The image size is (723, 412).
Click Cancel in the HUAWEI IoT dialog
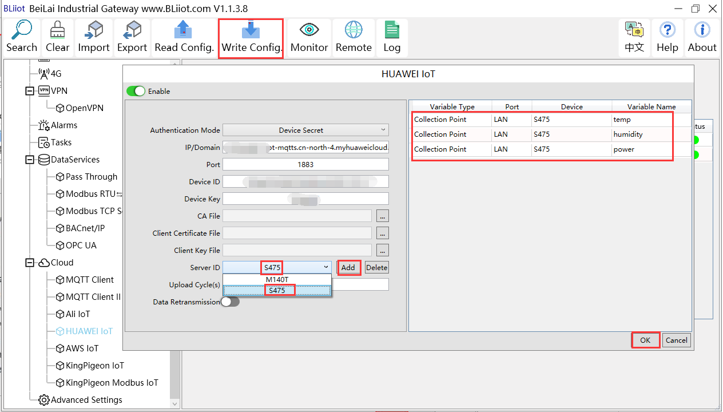[x=676, y=340]
